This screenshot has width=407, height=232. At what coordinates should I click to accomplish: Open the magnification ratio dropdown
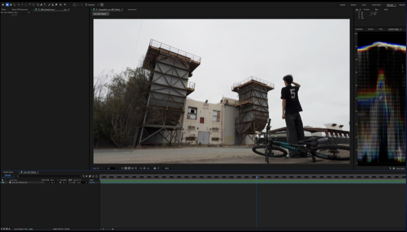[x=98, y=168]
